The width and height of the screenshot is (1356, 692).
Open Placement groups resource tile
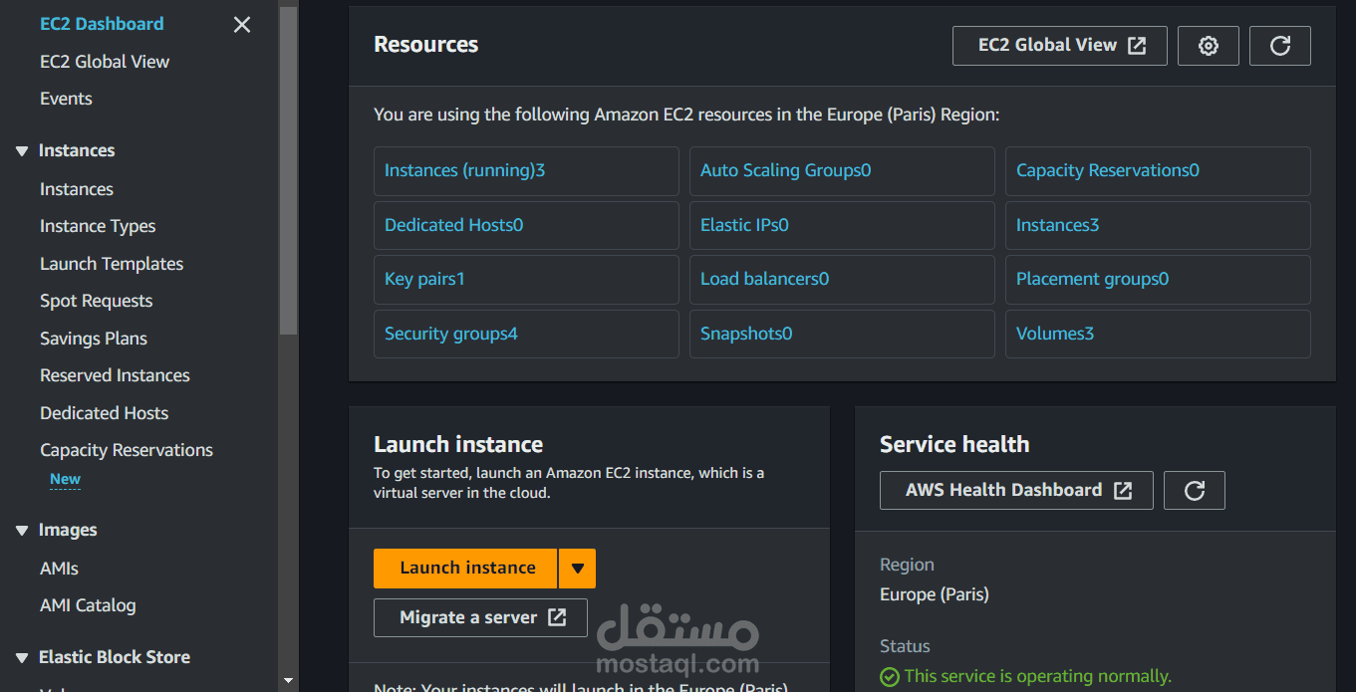tap(1158, 280)
